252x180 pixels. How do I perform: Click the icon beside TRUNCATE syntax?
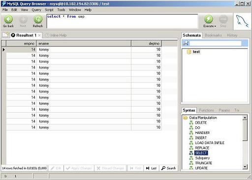pos(191,163)
